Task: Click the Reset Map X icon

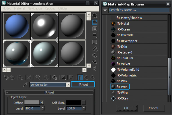Action: click(x=29, y=77)
